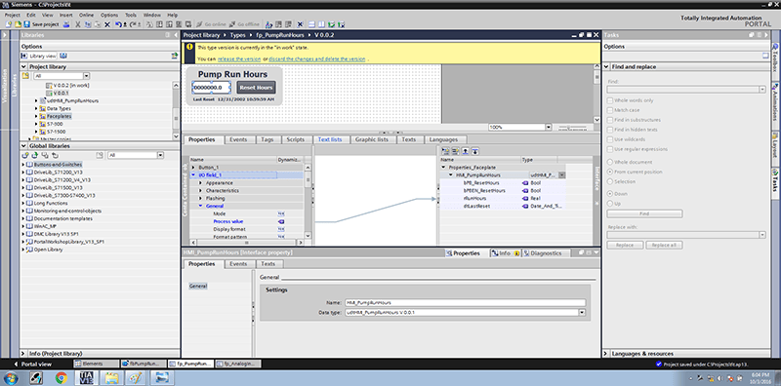Click the Open project icon in toolbar
Image resolution: width=781 pixels, height=386 pixels.
(18, 23)
